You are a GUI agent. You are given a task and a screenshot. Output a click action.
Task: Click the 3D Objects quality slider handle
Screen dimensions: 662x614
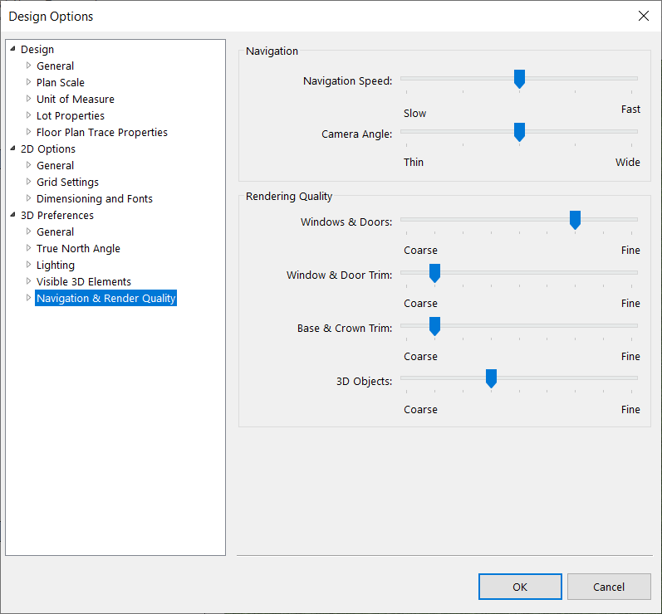[x=491, y=378]
